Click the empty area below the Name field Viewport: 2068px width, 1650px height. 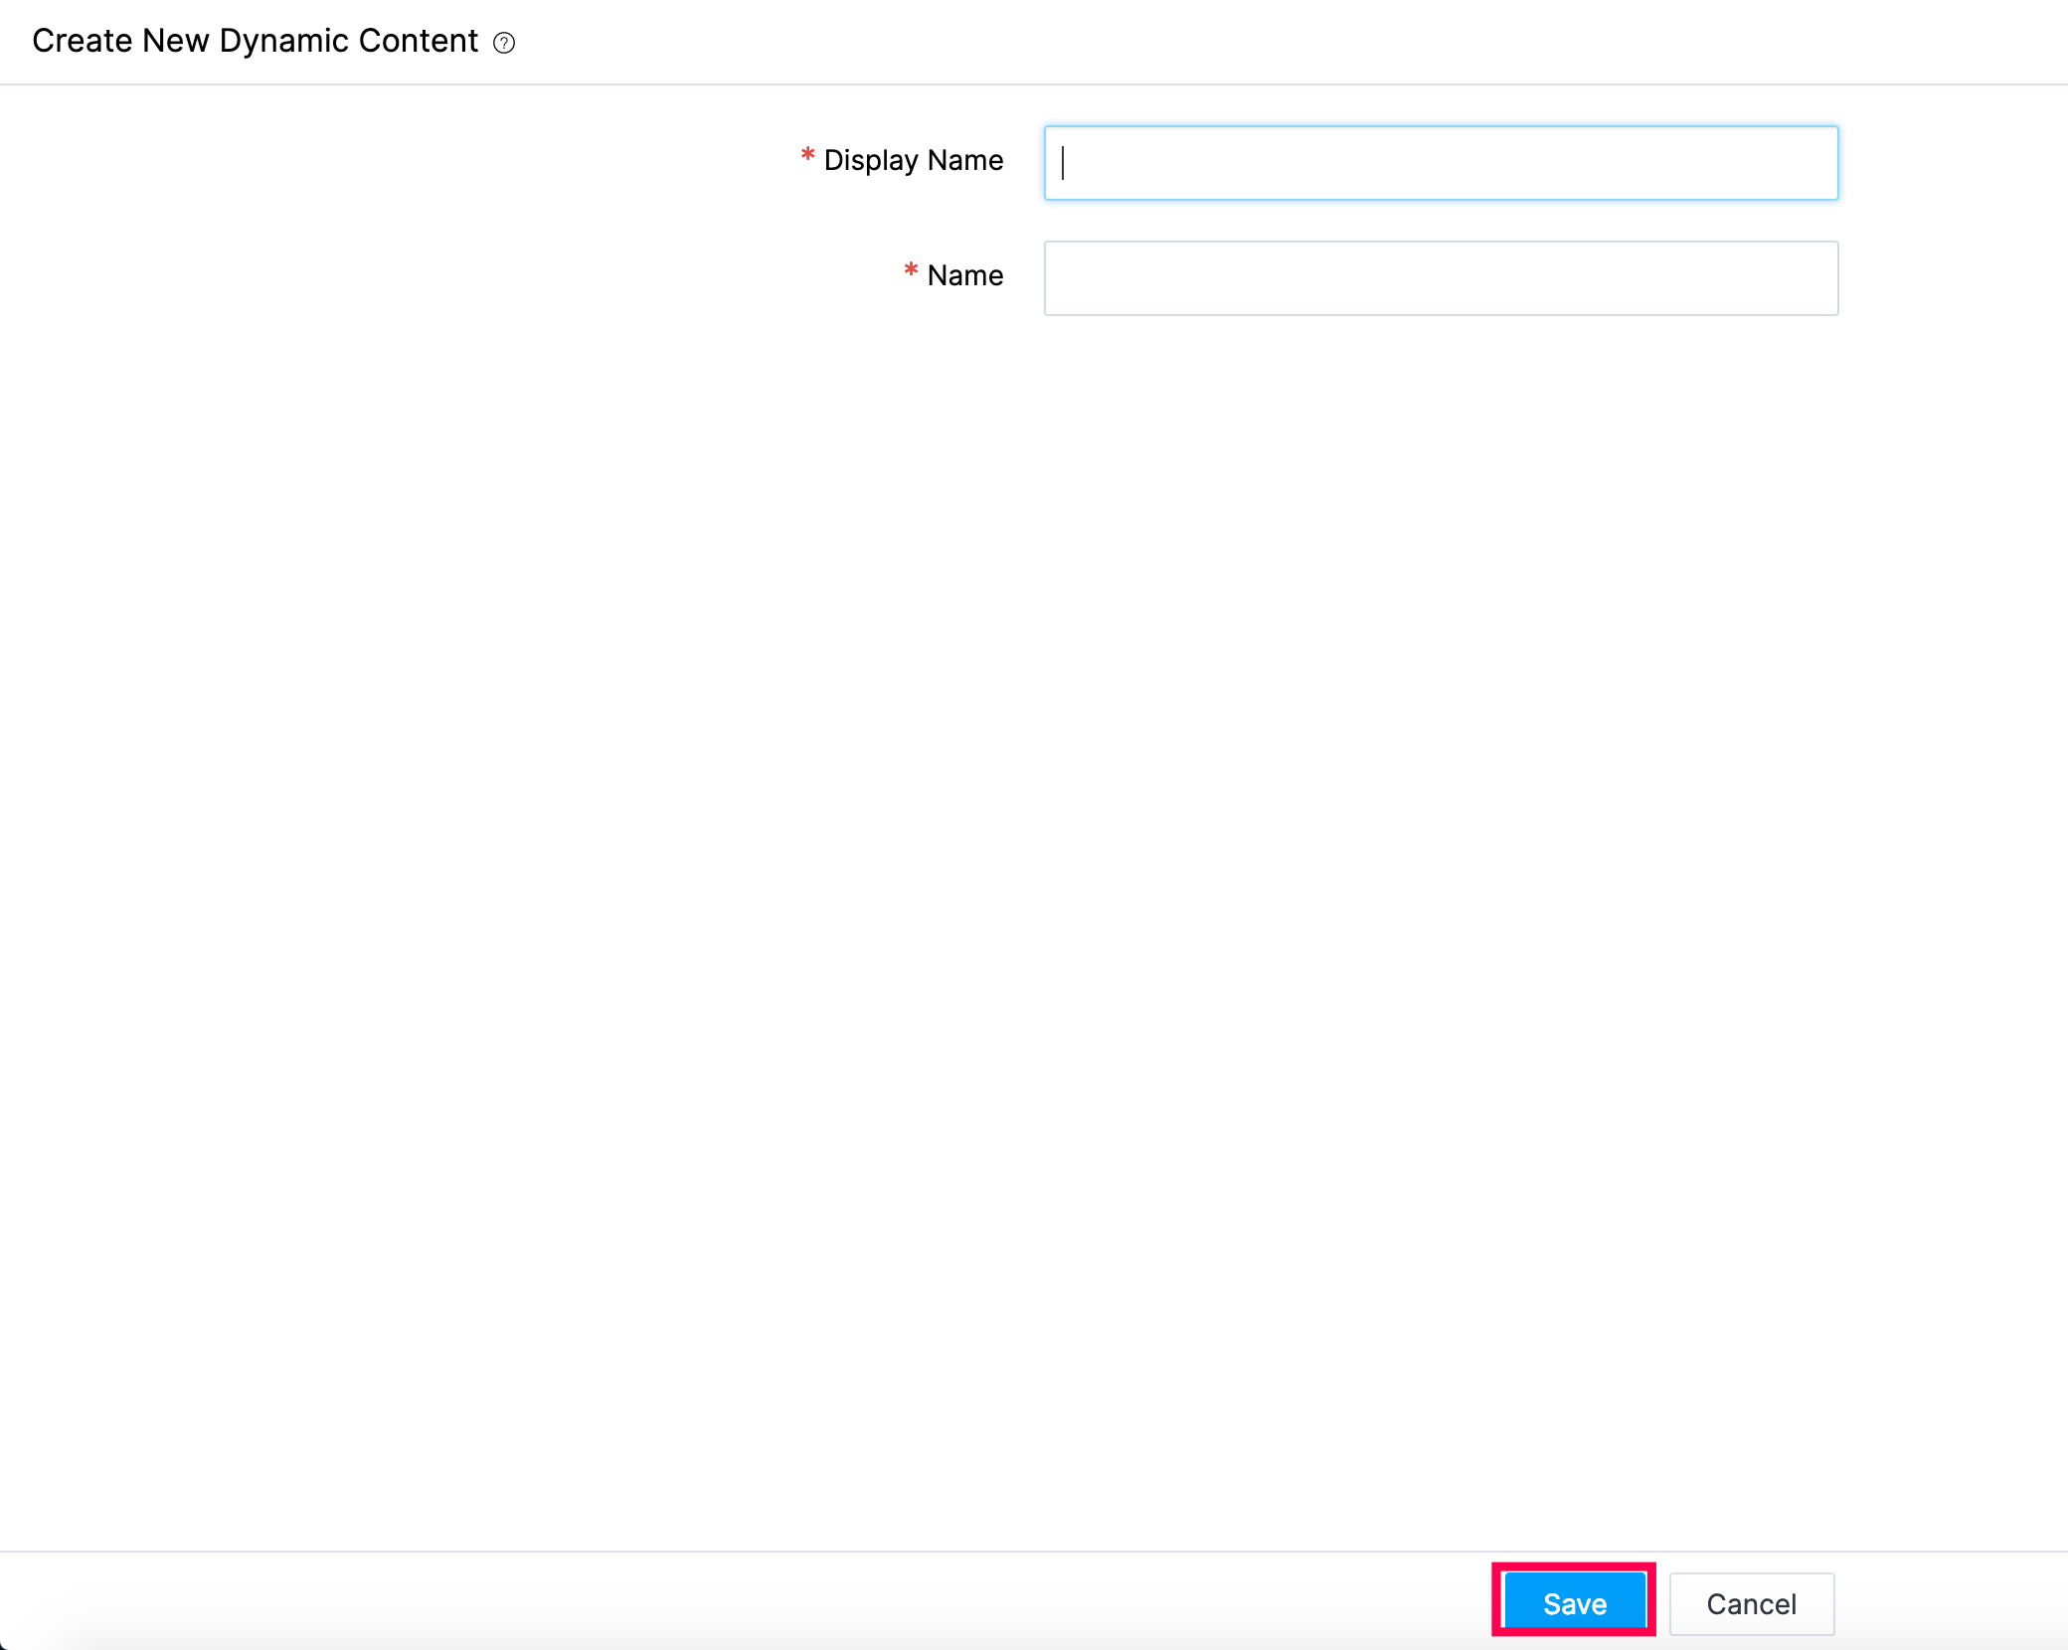(1440, 596)
